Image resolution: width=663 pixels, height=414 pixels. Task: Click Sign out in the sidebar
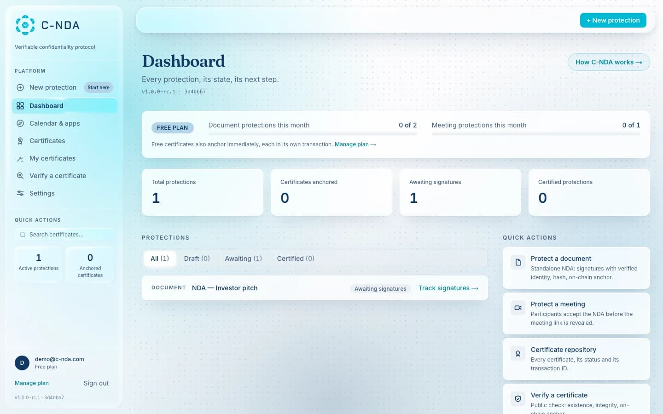(x=96, y=383)
